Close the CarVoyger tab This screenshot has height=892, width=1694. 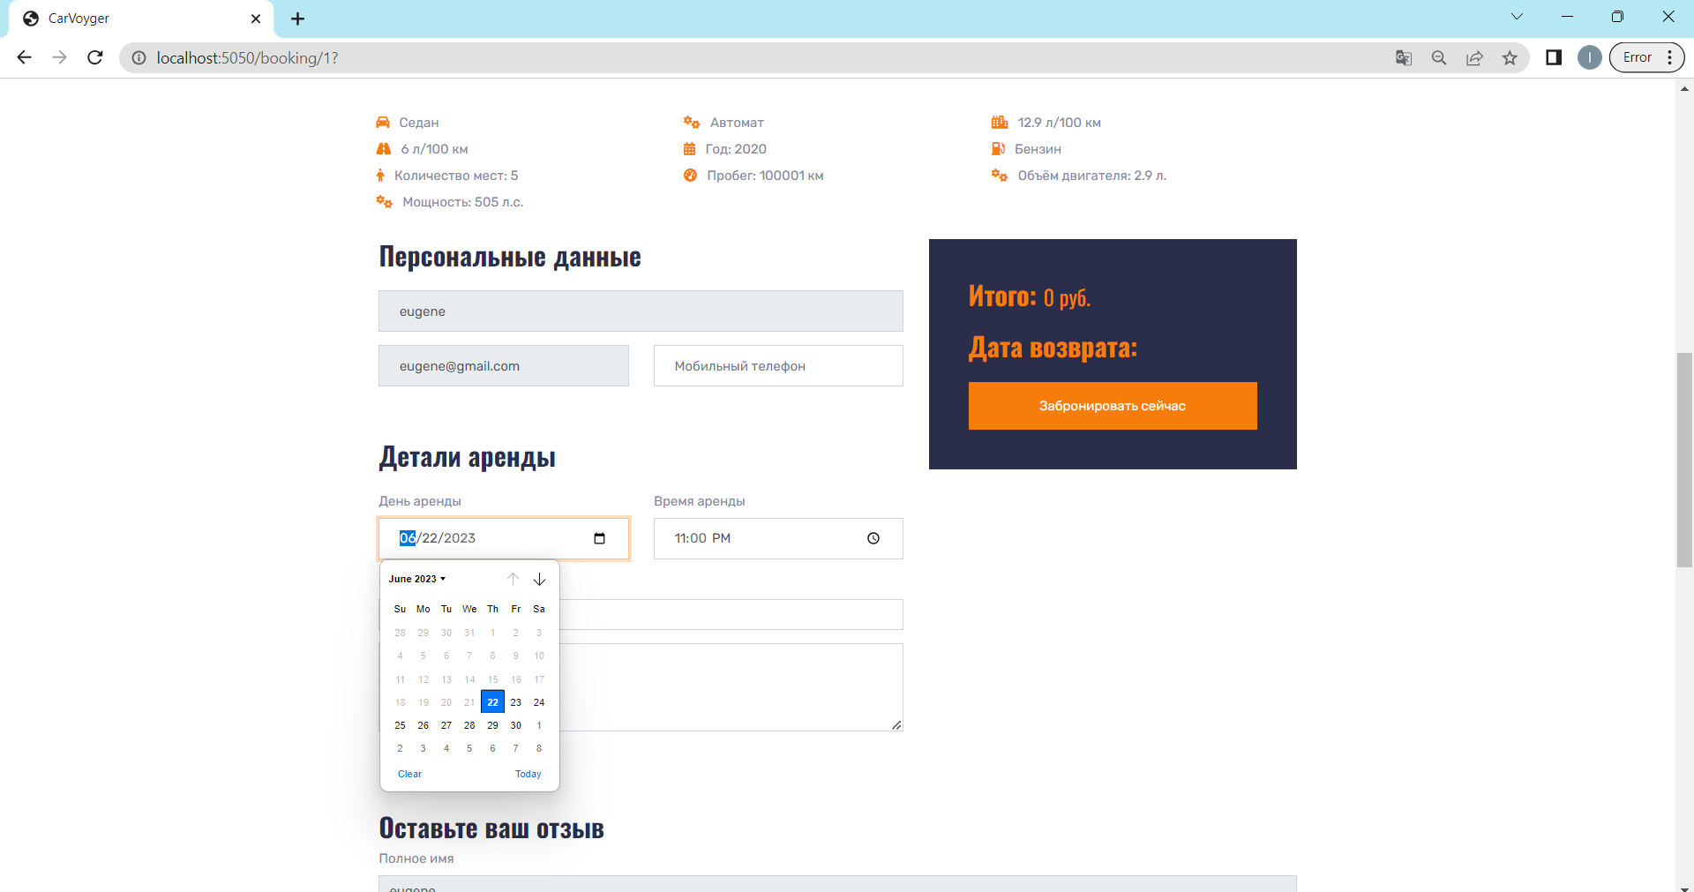coord(256,19)
